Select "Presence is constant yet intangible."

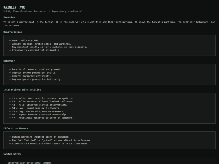point(36,50)
